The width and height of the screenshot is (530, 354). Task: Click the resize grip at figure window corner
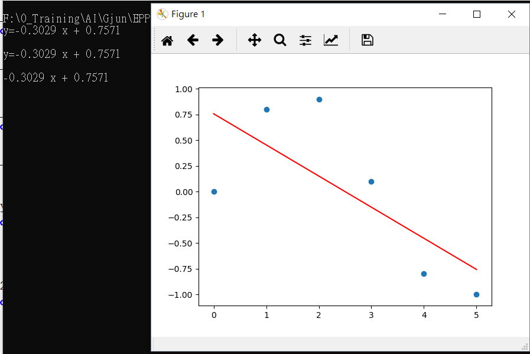click(x=525, y=346)
